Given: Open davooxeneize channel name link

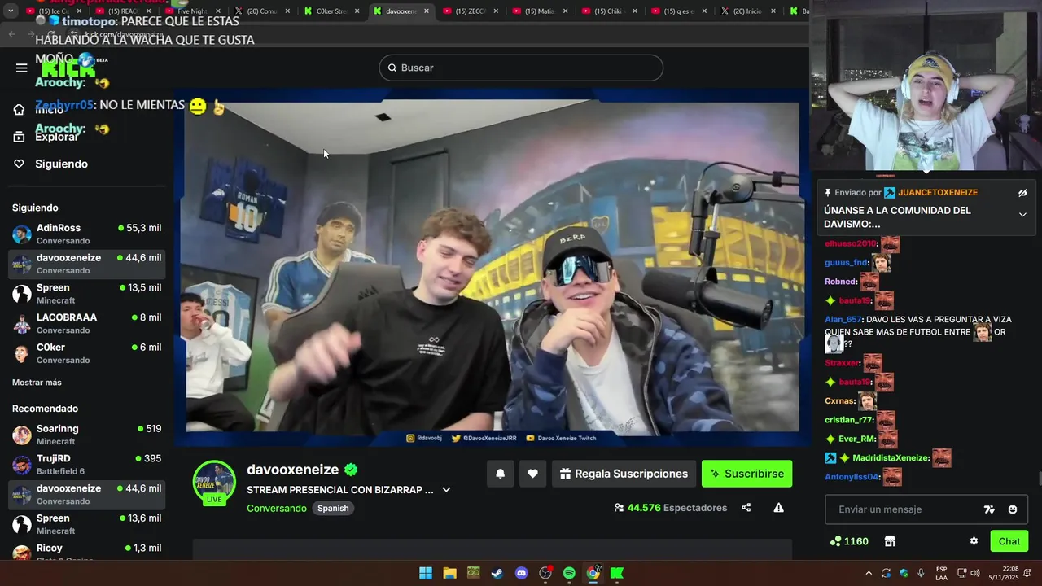Looking at the screenshot, I should coord(292,470).
